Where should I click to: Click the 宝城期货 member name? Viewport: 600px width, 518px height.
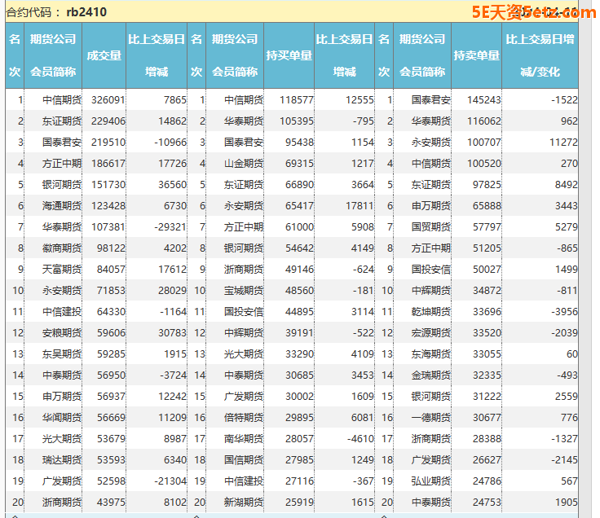click(x=244, y=290)
